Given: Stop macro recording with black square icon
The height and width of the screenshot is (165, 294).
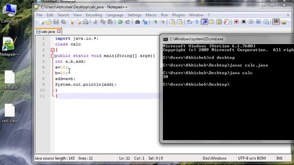Looking at the screenshot, I should pyautogui.click(x=243, y=22).
